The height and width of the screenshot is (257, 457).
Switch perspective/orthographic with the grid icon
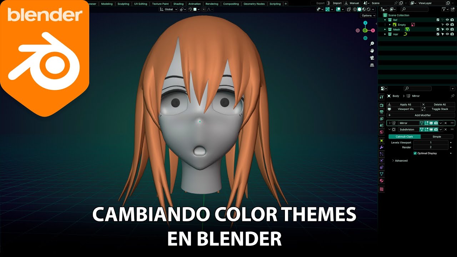(372, 65)
